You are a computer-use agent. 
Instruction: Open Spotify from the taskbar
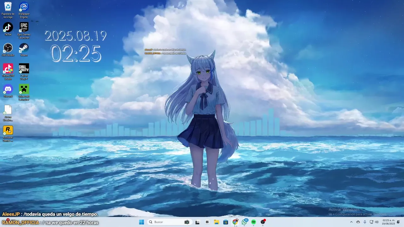tap(253, 222)
